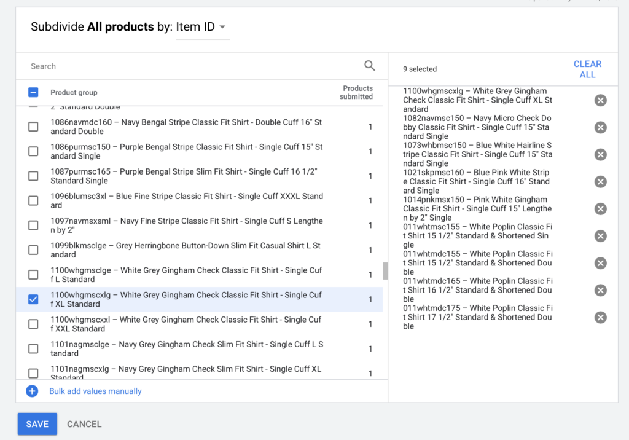Remove 1073whbmsc150 Blue White Hairline Stripe entry
Image resolution: width=629 pixels, height=440 pixels.
coord(600,154)
